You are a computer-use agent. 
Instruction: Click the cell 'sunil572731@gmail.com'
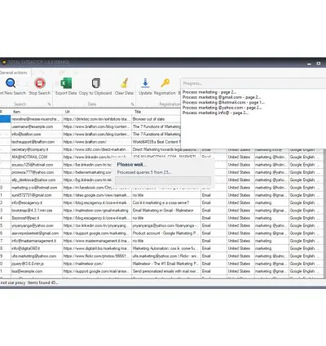pos(37,195)
